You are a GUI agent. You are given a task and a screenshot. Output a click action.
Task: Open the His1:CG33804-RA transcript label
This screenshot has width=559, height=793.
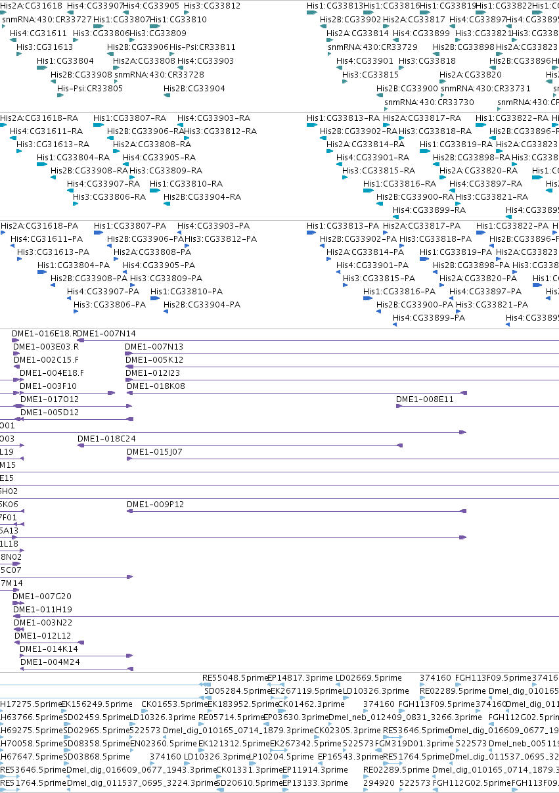(74, 158)
